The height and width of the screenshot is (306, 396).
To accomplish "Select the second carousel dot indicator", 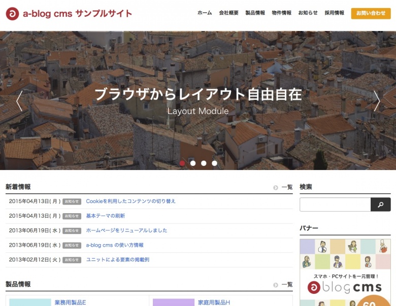I will pyautogui.click(x=193, y=163).
